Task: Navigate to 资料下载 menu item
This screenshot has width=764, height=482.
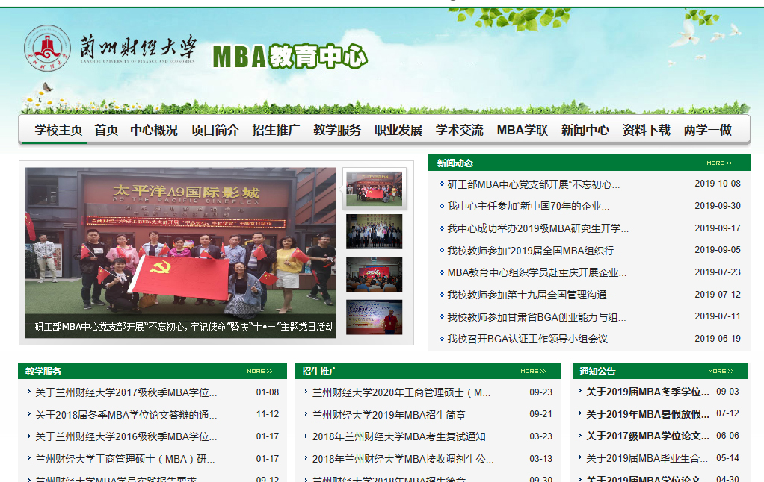Action: pos(646,130)
